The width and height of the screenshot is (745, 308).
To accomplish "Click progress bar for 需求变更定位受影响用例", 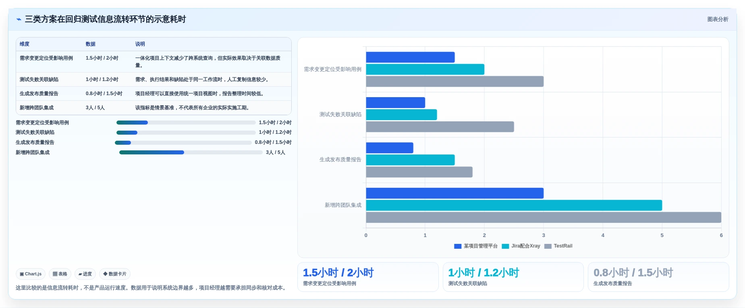I will tap(186, 123).
